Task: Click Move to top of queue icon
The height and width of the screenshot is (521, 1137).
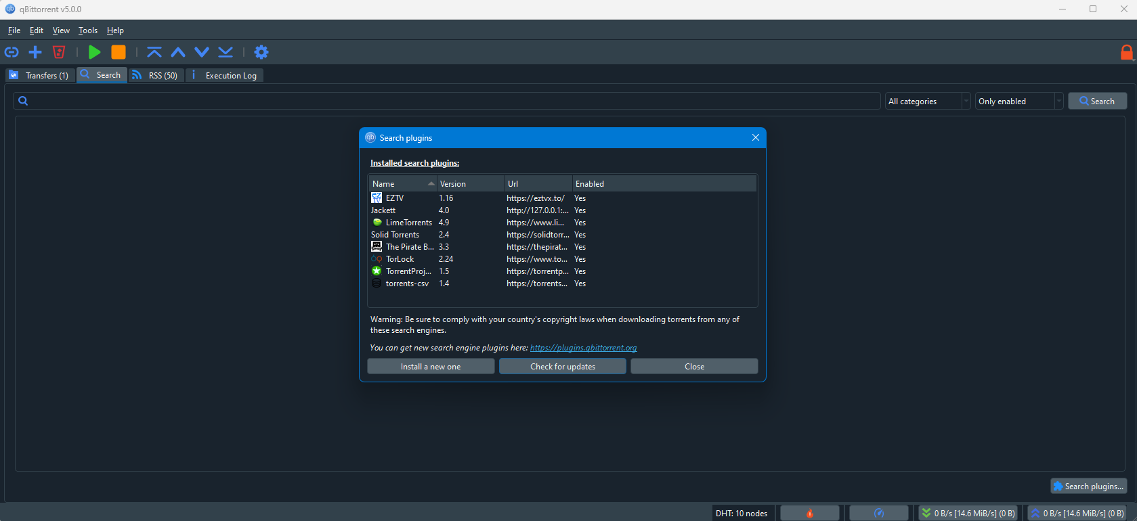Action: pos(154,52)
